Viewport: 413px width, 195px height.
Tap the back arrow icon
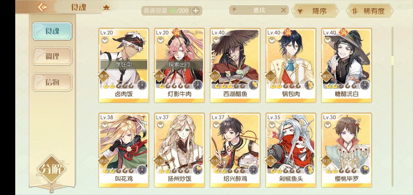(42, 7)
